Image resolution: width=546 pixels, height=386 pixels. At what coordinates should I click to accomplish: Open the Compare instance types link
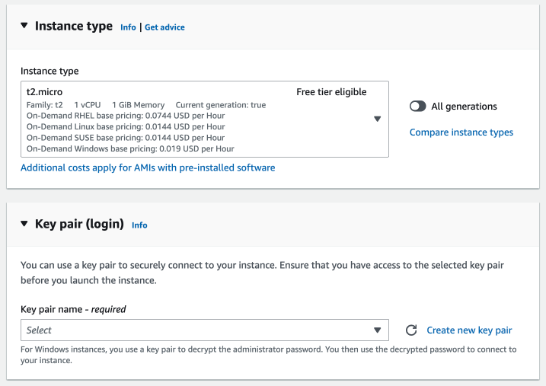click(x=461, y=132)
